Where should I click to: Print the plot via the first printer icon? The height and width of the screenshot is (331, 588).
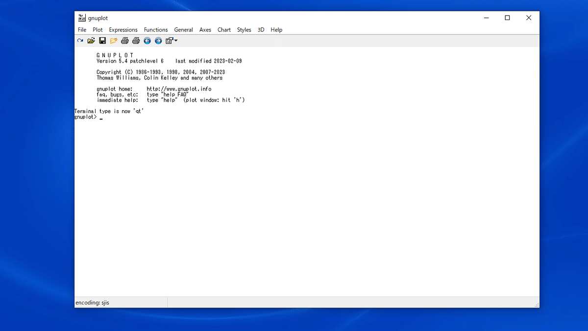(x=125, y=41)
